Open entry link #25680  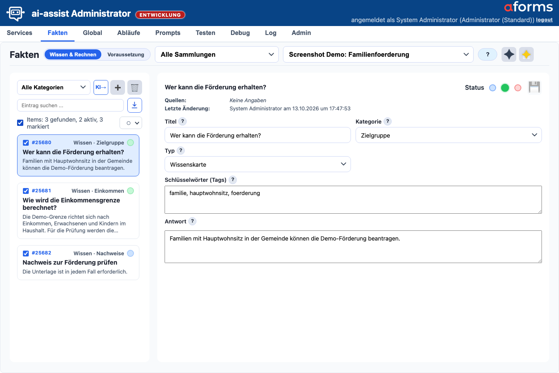coord(42,143)
